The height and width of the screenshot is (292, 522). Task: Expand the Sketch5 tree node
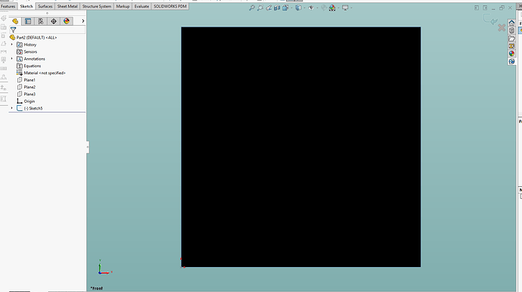tap(12, 108)
